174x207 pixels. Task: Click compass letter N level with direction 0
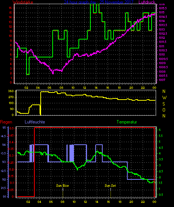pos(164,116)
